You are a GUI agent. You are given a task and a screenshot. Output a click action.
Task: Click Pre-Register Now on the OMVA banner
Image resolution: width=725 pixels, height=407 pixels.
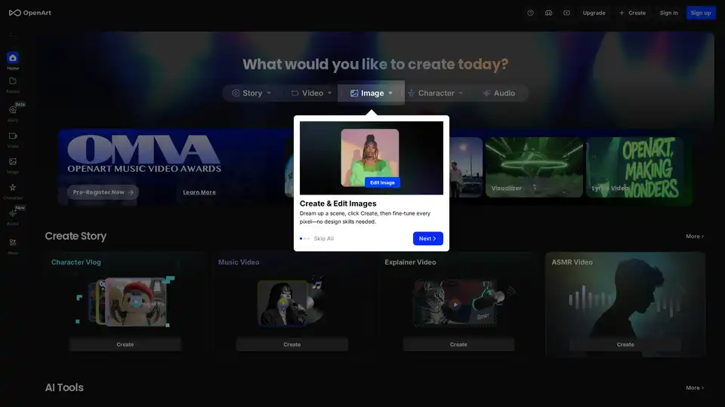103,192
